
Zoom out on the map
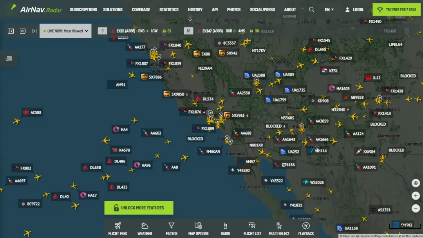click(416, 208)
